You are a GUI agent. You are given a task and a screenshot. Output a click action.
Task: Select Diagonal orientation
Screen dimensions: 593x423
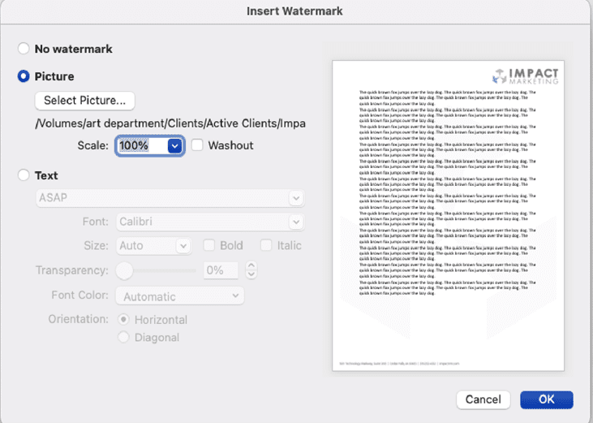124,337
